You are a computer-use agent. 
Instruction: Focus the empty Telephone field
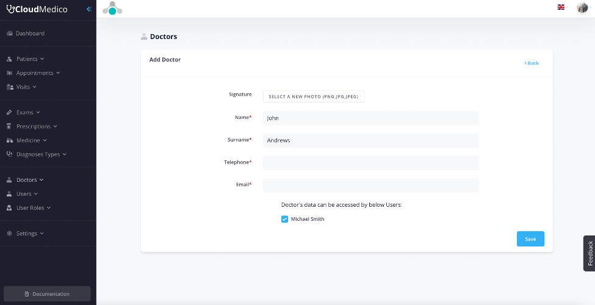371,163
